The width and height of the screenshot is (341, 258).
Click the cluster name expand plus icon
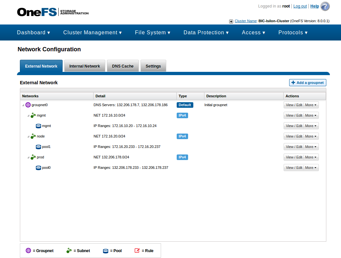[x=231, y=21]
